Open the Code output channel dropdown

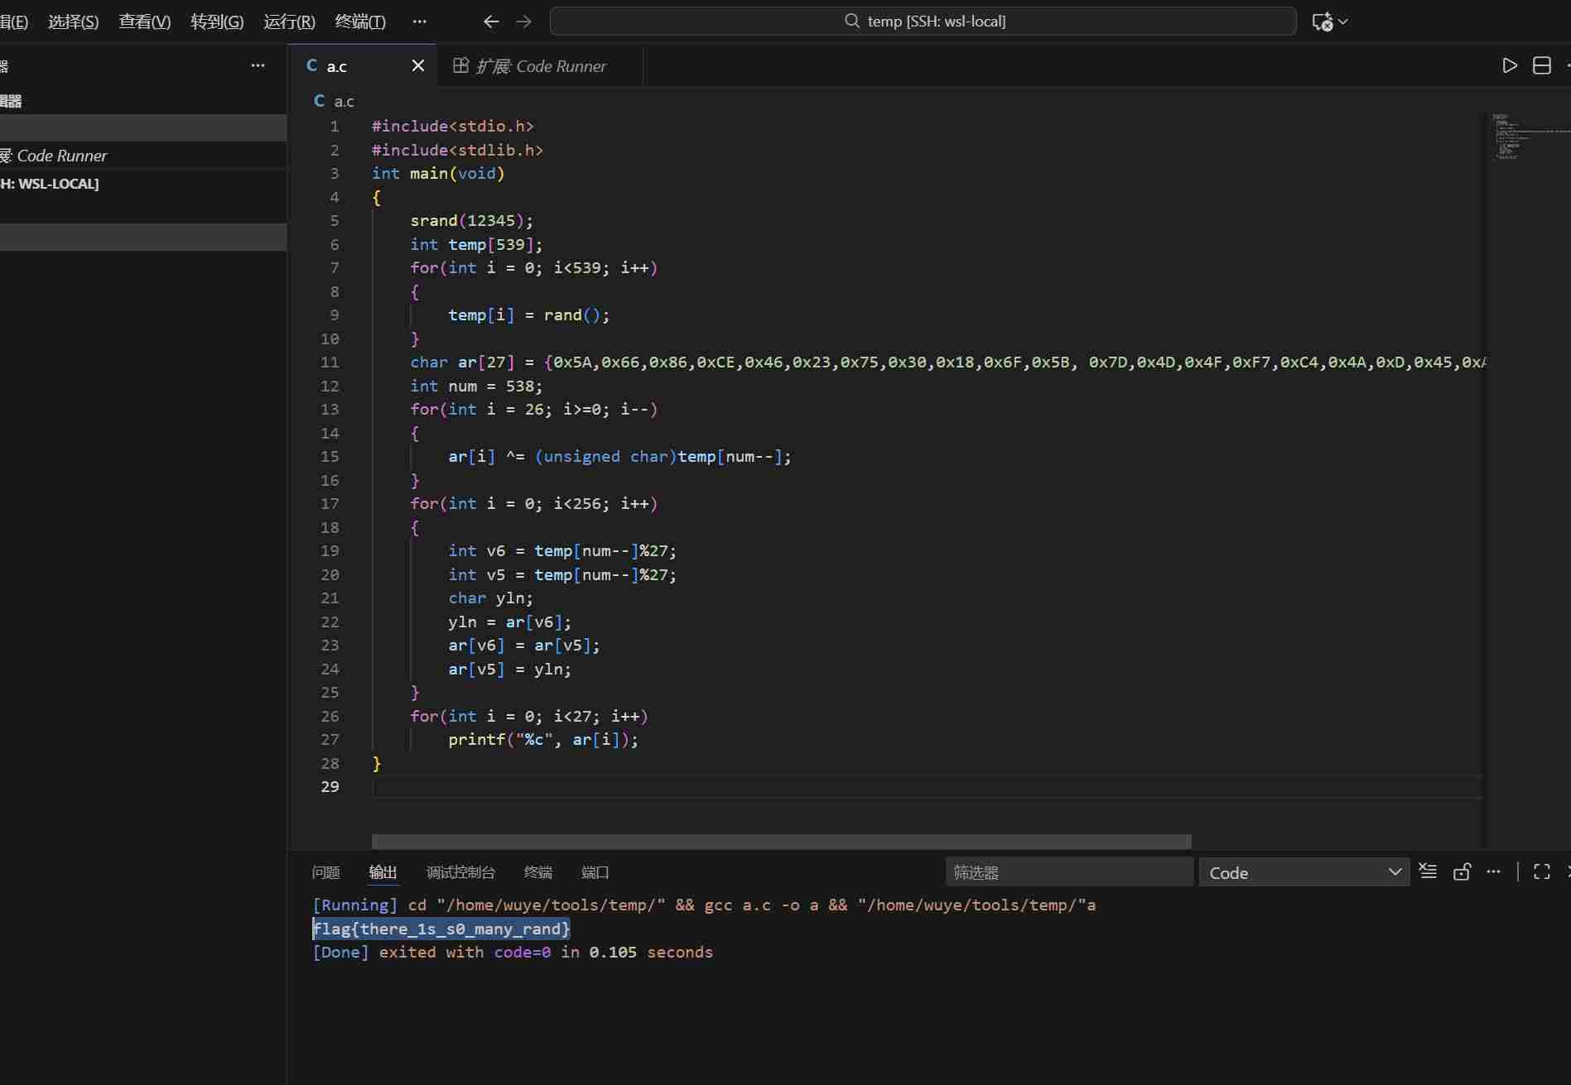(x=1304, y=872)
